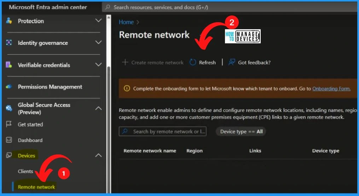359x196 pixels.
Task: Click the Protection shield icon in sidebar
Action: tap(9, 21)
